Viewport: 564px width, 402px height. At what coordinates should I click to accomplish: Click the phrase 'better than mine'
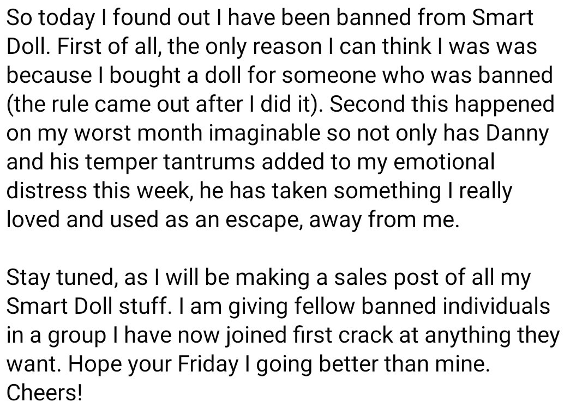(405, 364)
